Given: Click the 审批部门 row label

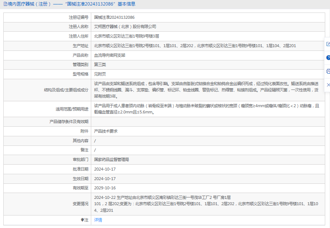Looking at the screenshot, I should click(x=81, y=160).
